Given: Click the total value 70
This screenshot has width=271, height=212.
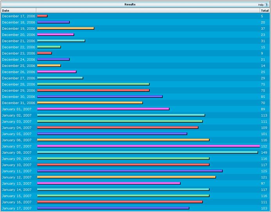Looking at the screenshot, I should click(263, 103).
